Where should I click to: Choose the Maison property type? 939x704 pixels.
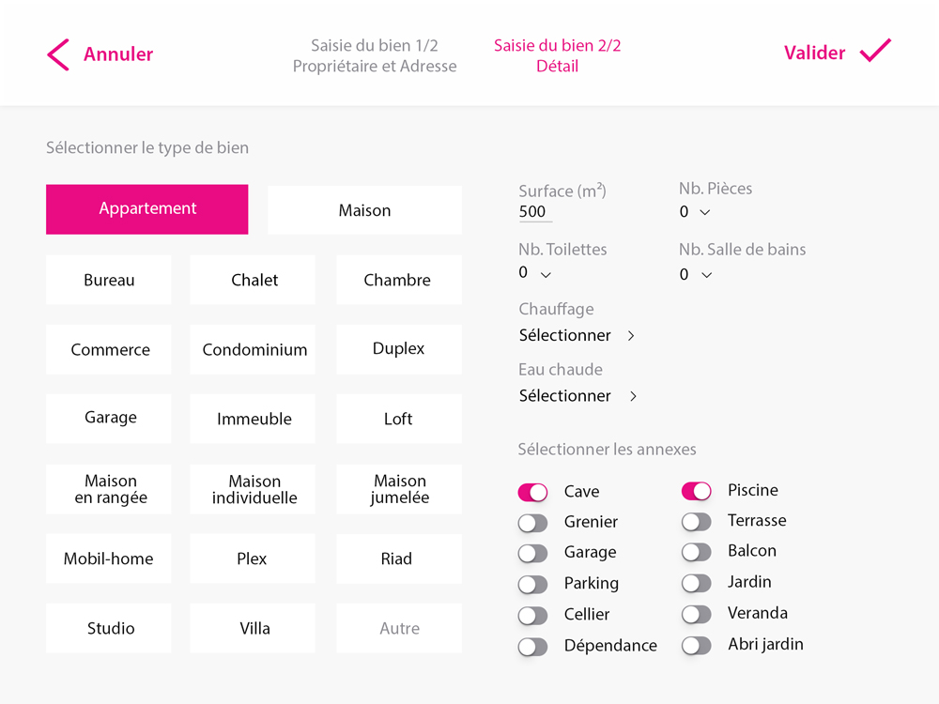(364, 209)
